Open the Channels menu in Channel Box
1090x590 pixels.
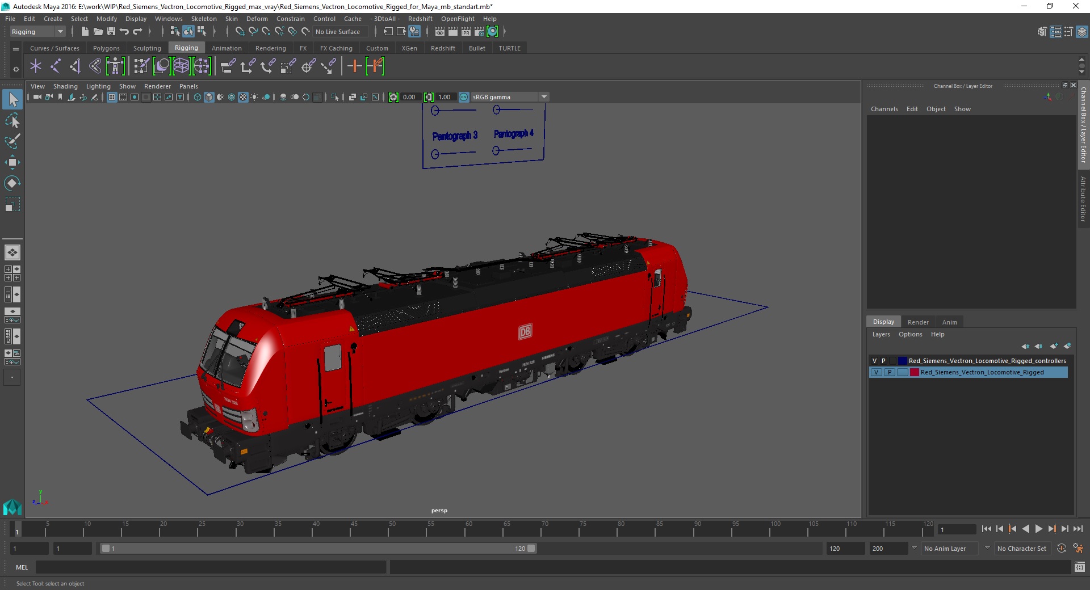[x=884, y=109]
